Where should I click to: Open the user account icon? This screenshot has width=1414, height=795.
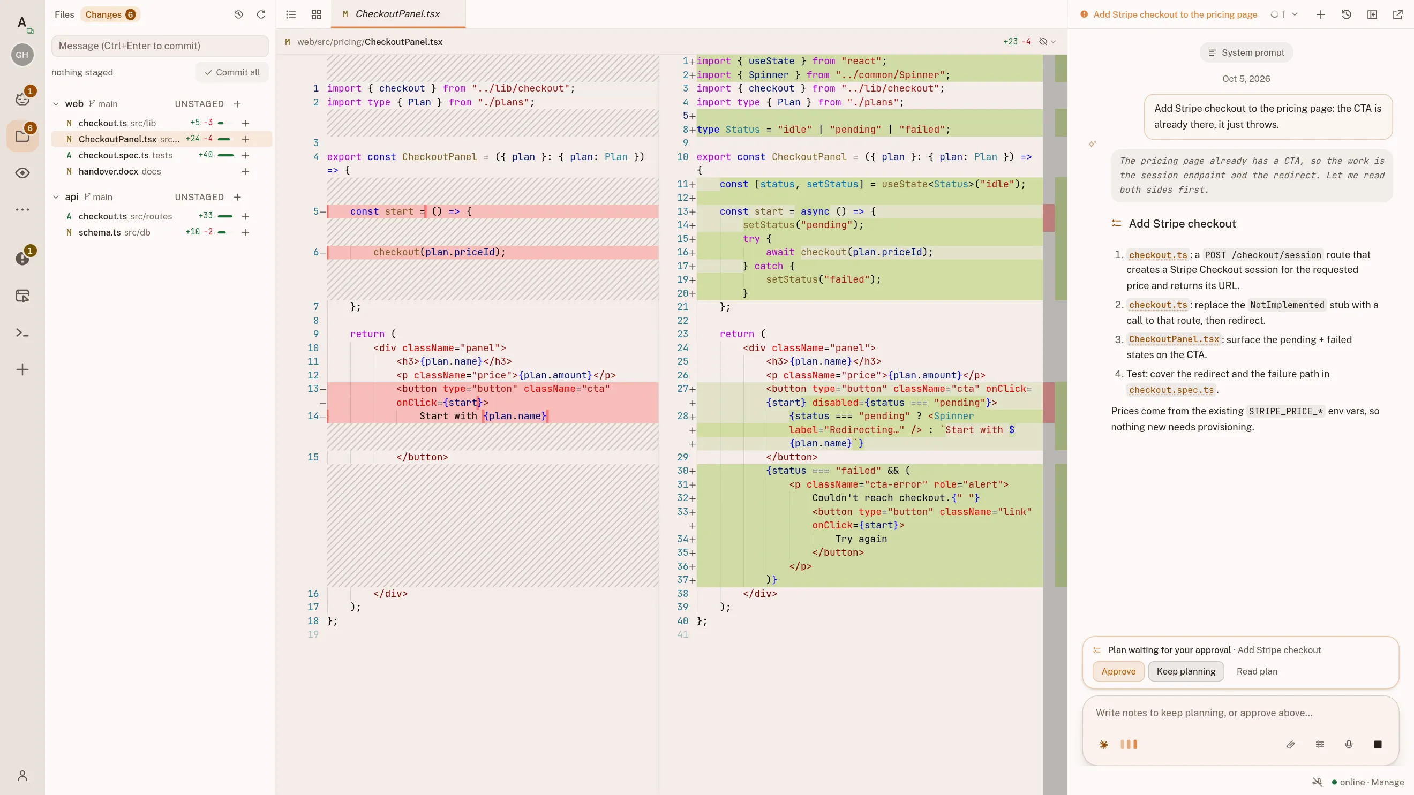coord(22,775)
